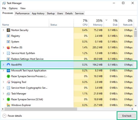Viewport: 138px width, 120px height.
Task: Expand the Razer Synapse Service (32 bit) group
Action: tap(3, 99)
